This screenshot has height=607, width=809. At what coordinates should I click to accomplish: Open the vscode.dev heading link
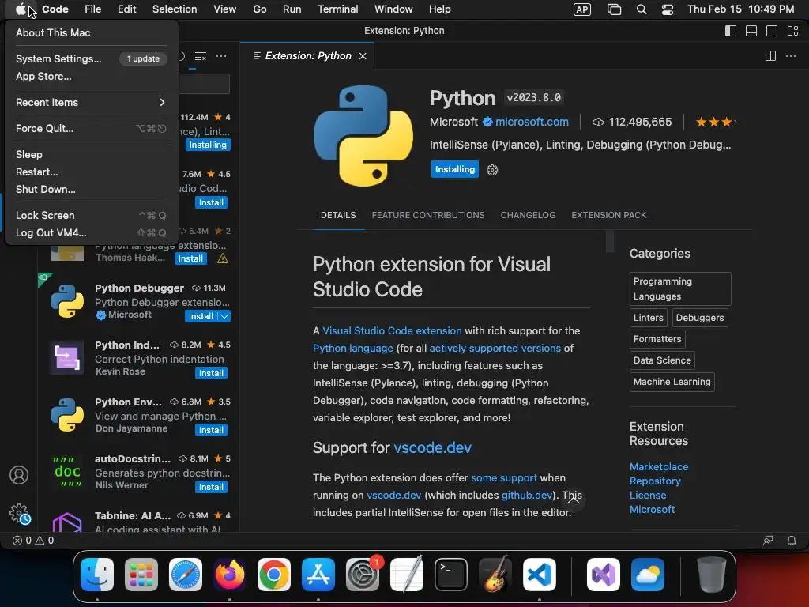pos(432,447)
